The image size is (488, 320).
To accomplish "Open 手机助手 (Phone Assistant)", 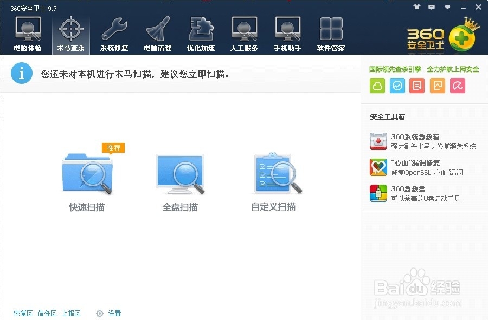I will [287, 32].
